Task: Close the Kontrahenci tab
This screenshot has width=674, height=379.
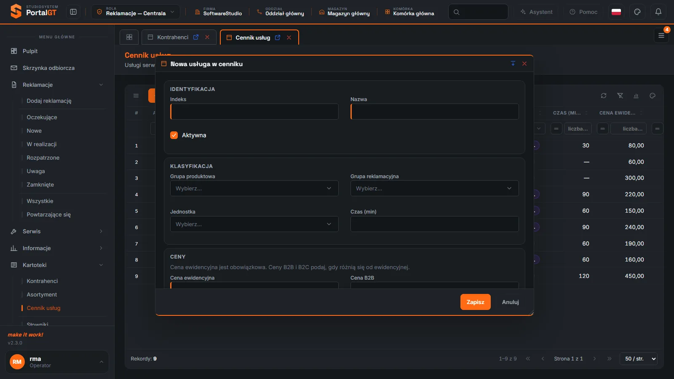Action: (207, 37)
